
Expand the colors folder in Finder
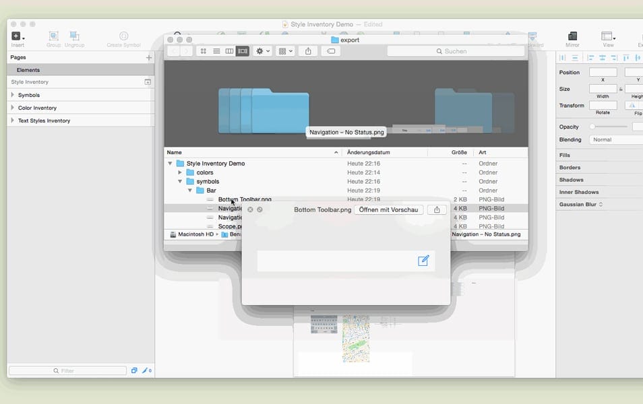click(180, 172)
